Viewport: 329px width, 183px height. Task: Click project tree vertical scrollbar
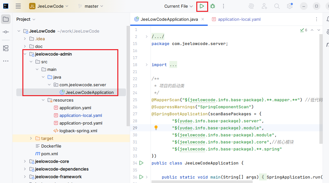128,76
